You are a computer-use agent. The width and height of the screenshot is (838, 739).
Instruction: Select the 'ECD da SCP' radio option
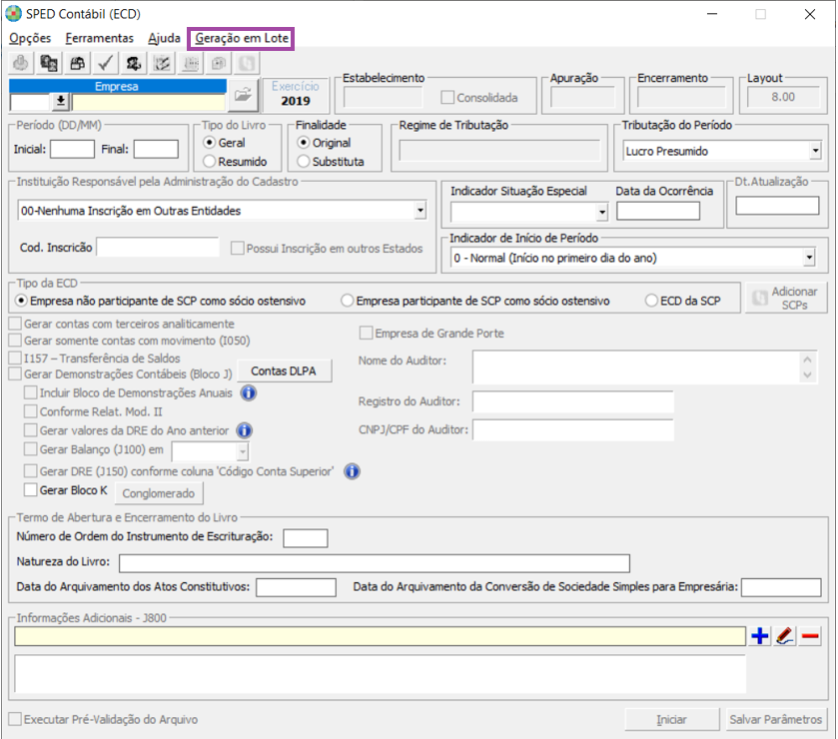pyautogui.click(x=651, y=301)
